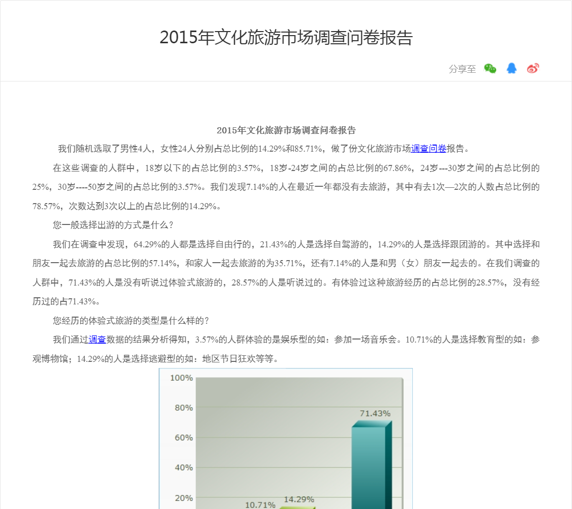Click the large page title heading

286,37
